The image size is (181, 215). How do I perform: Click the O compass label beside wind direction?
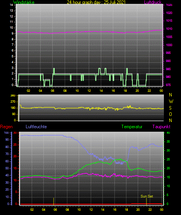pyautogui.click(x=171, y=114)
